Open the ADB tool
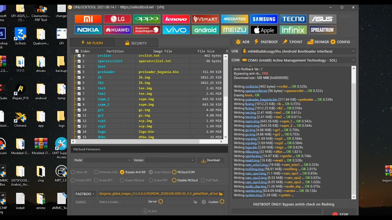The width and height of the screenshot is (392, 220). pos(242,42)
